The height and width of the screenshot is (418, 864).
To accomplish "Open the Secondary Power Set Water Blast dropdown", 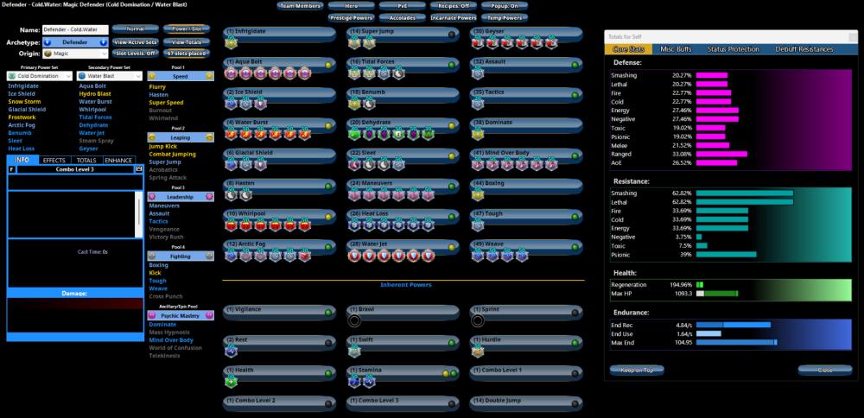I will click(109, 76).
